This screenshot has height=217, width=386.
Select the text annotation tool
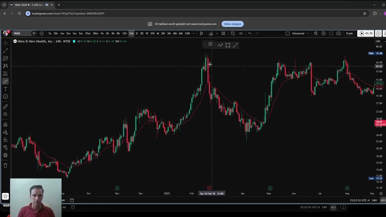[5, 89]
